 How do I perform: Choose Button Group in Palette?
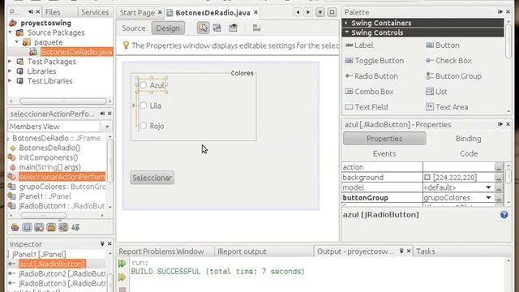[x=453, y=76]
